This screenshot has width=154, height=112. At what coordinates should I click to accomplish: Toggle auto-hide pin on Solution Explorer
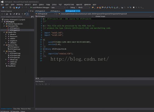(31, 11)
